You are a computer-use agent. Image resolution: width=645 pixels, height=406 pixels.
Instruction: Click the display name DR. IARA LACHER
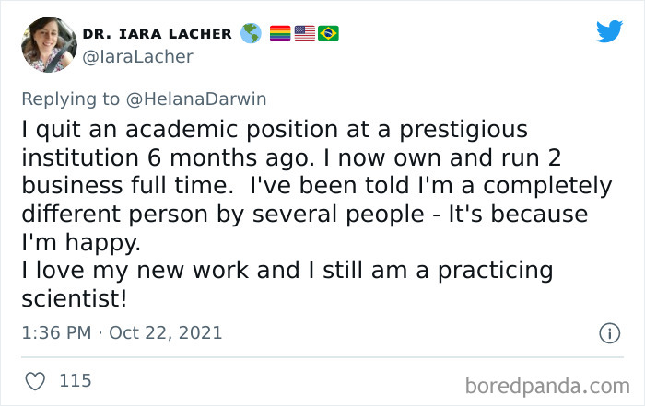(157, 34)
